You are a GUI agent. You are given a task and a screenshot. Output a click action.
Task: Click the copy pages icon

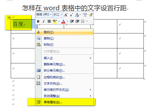pyautogui.click(x=38, y=38)
